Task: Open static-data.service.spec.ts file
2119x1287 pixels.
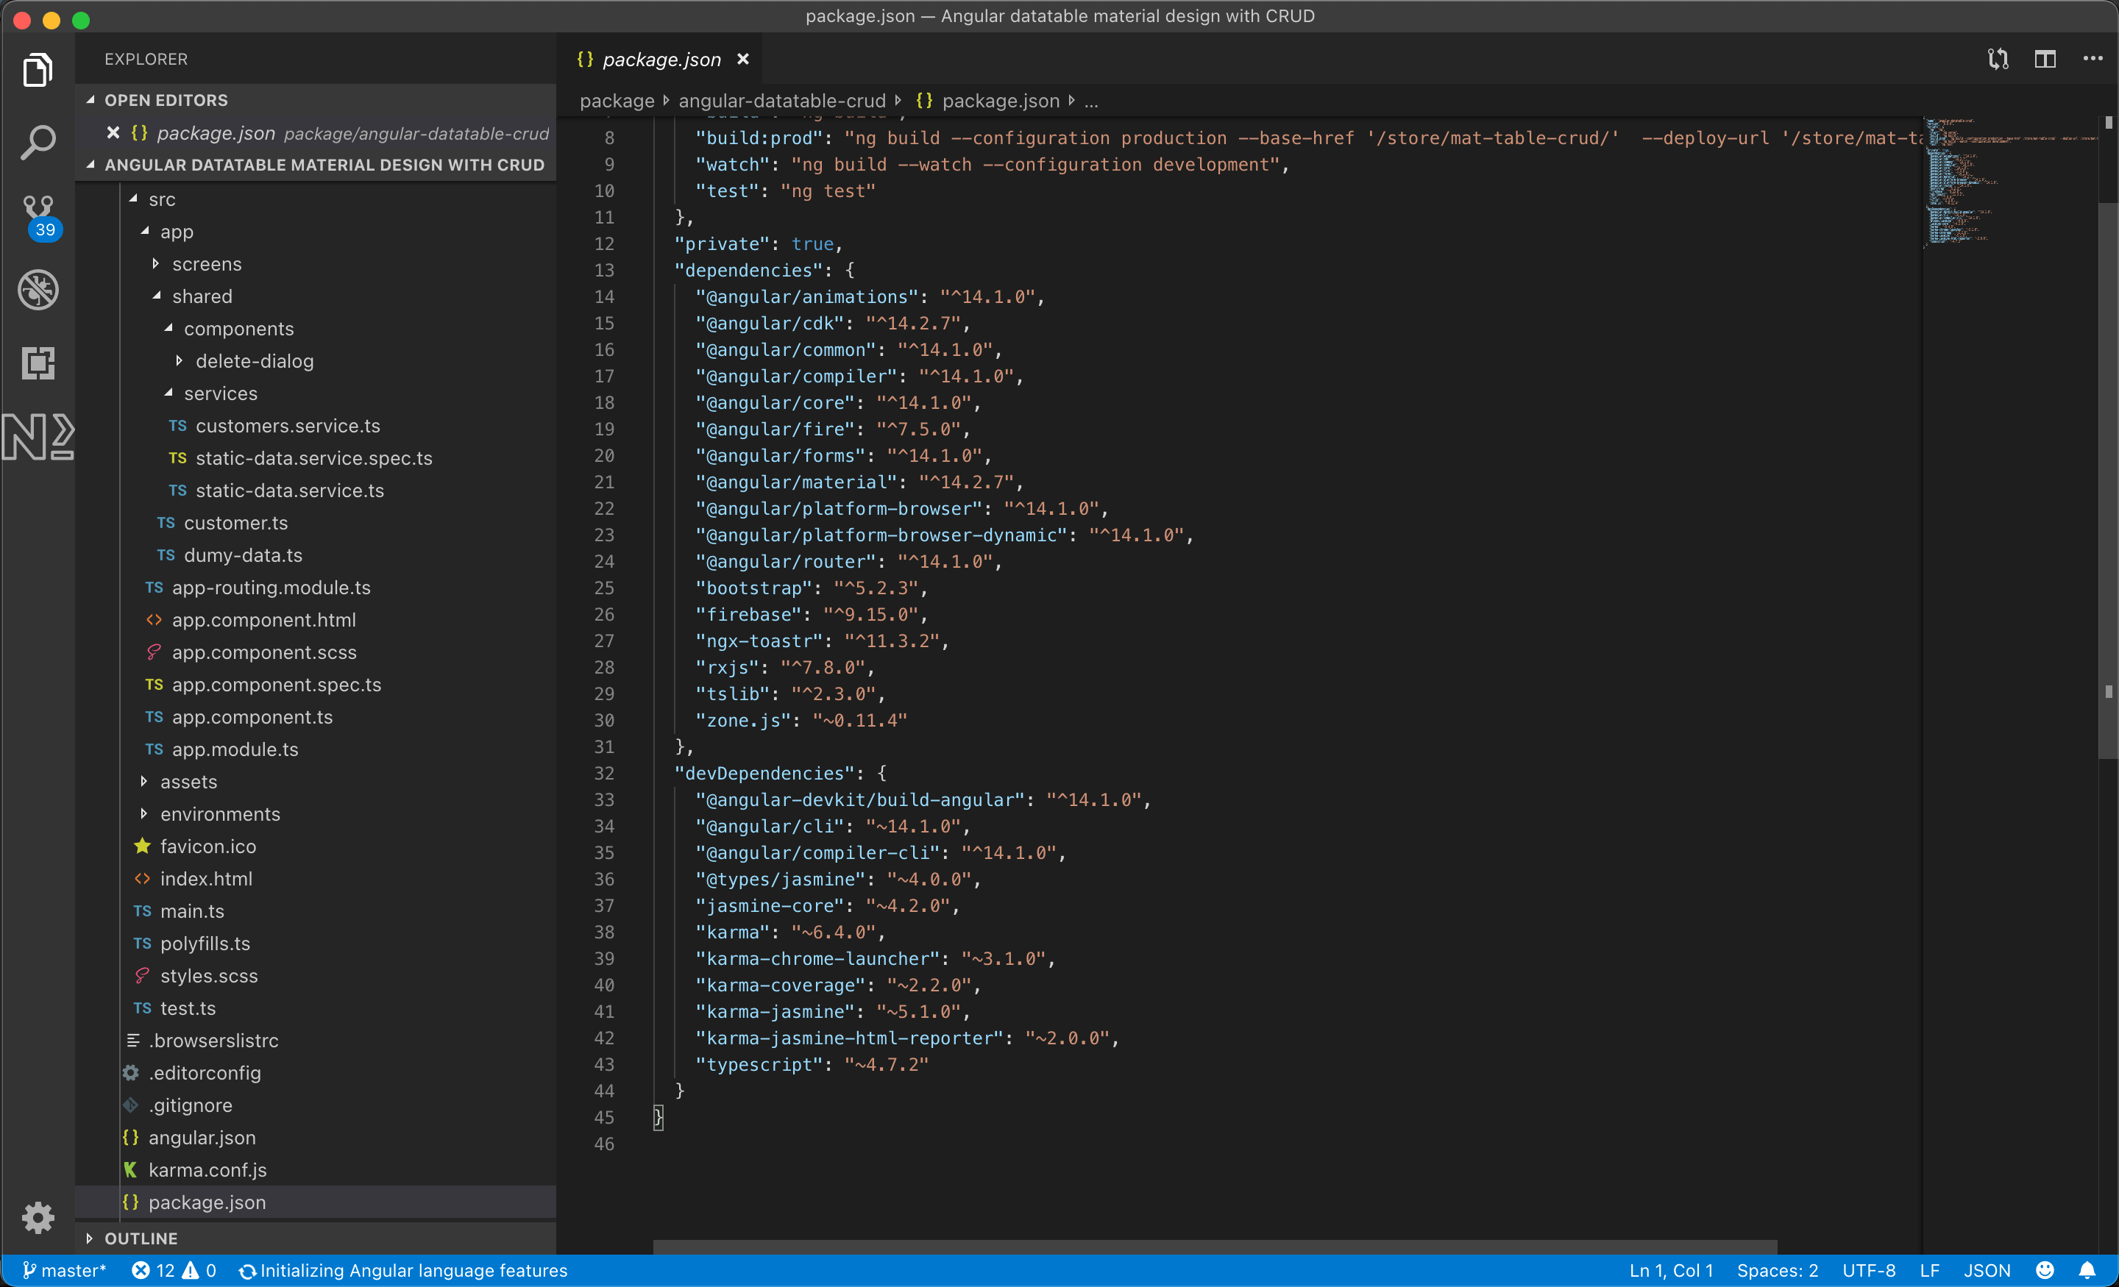Action: click(x=314, y=458)
